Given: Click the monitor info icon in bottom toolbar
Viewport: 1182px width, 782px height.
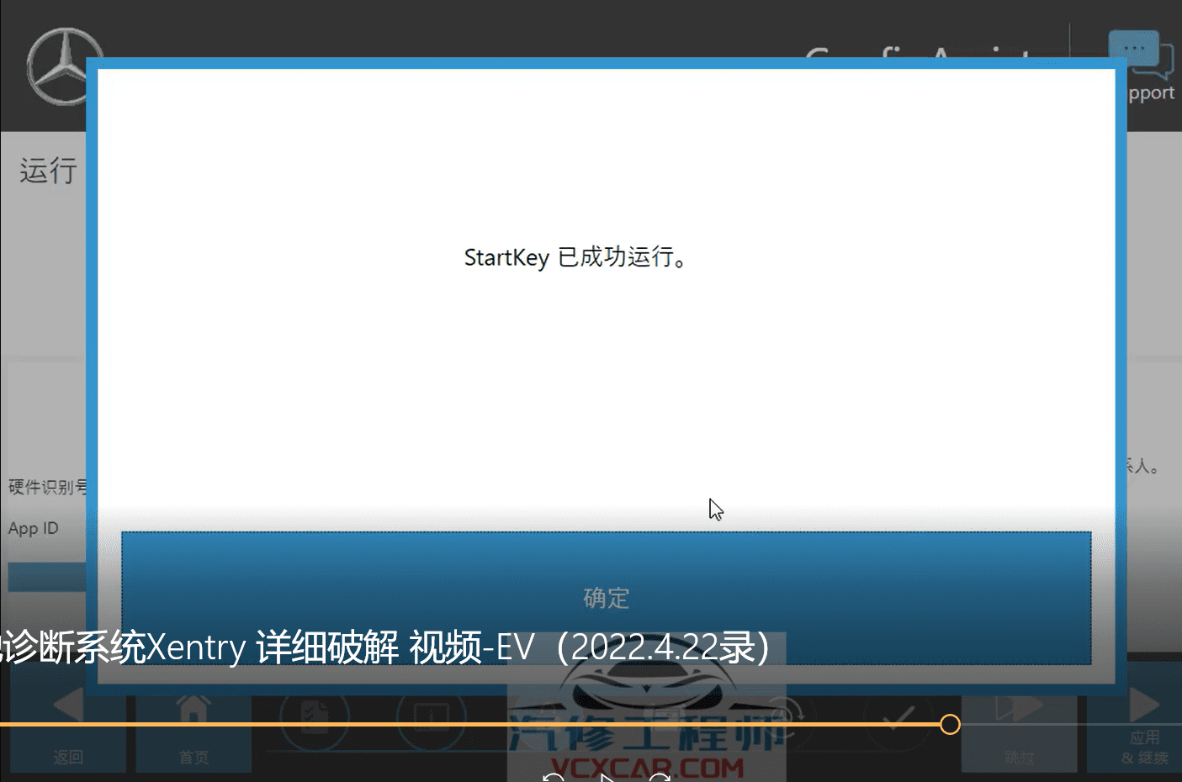Looking at the screenshot, I should 431,717.
